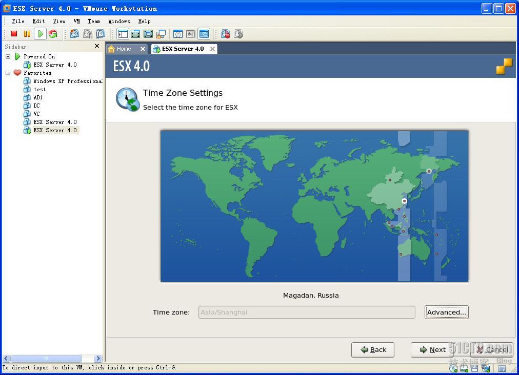Click the replay recording icon in toolbar
This screenshot has height=375, width=519.
click(x=238, y=34)
